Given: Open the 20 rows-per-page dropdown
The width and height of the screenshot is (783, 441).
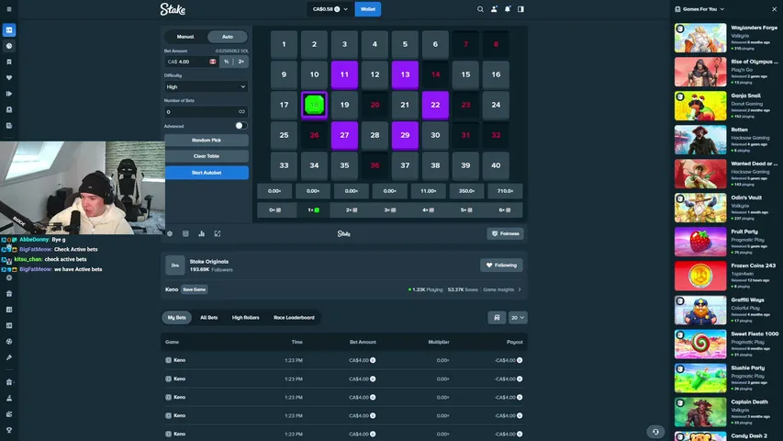Looking at the screenshot, I should (x=518, y=318).
